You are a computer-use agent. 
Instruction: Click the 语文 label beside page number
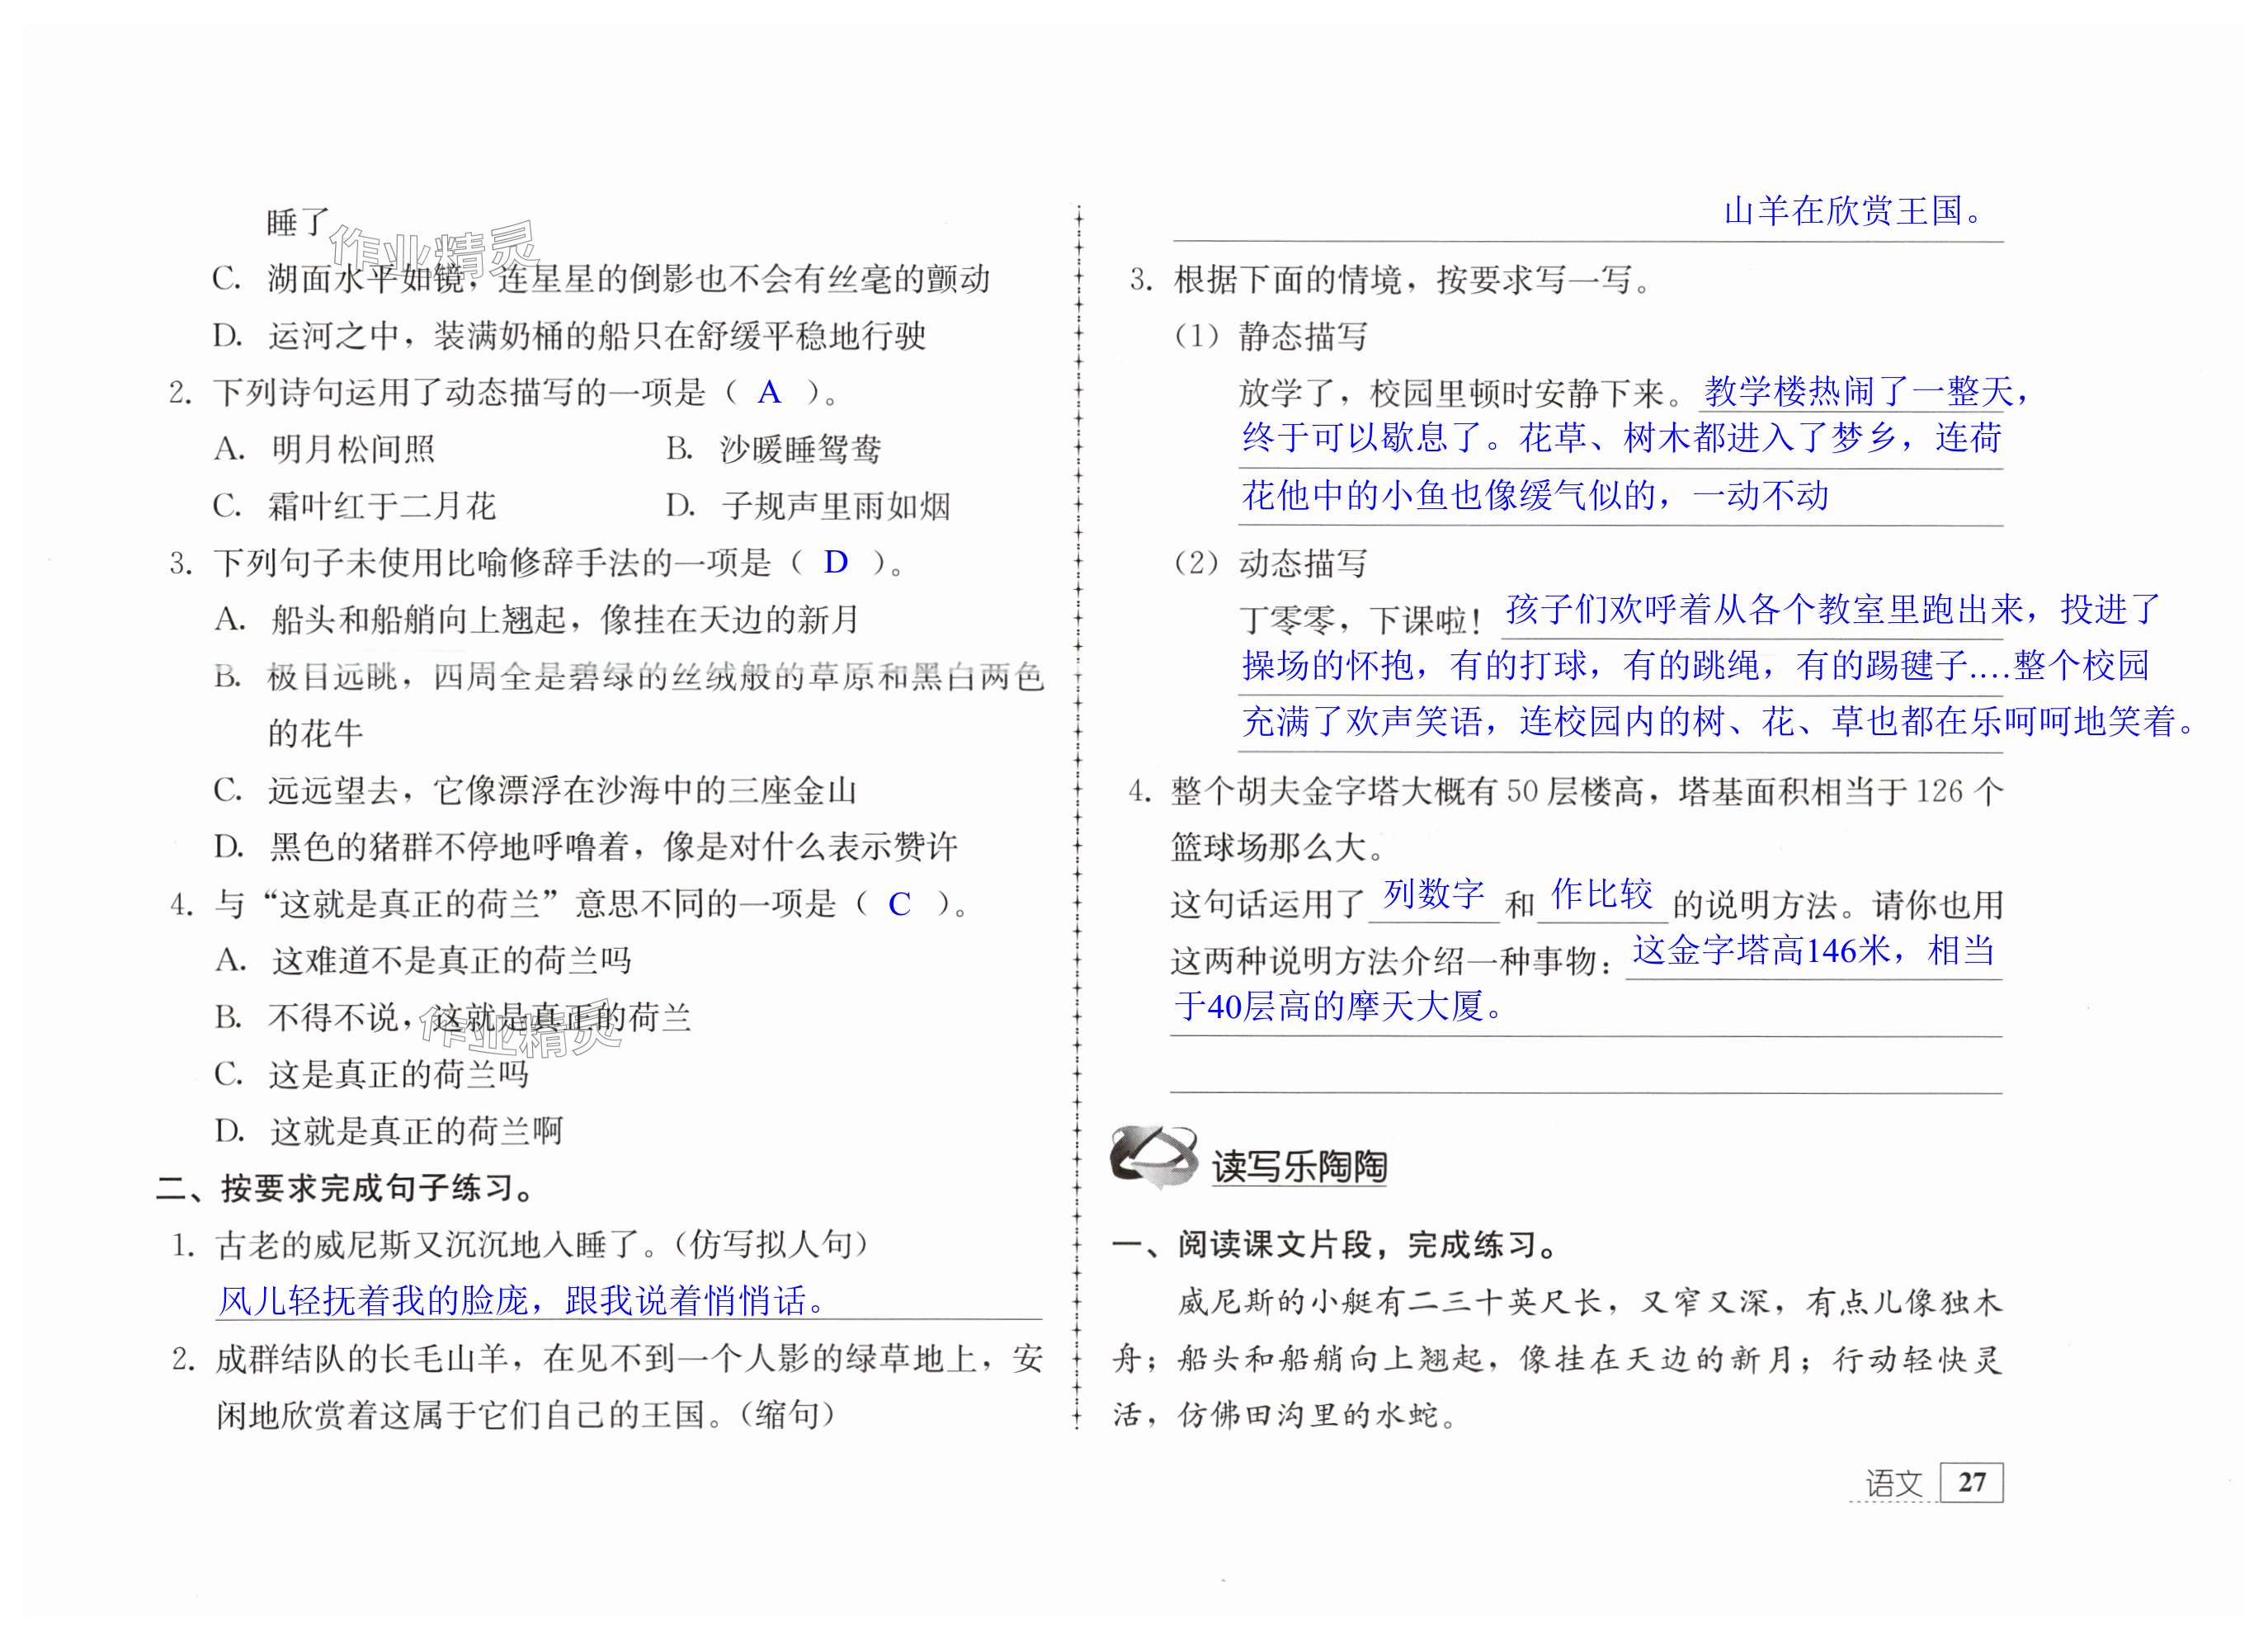(x=1893, y=1483)
